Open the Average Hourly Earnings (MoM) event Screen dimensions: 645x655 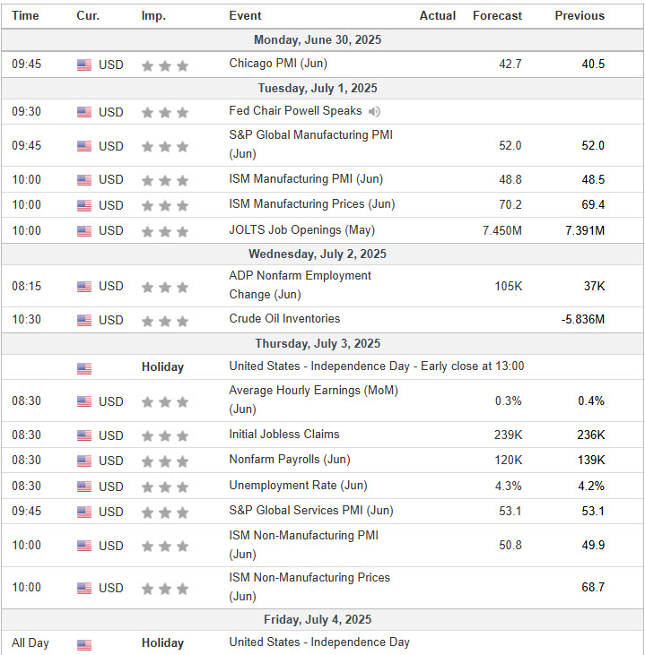tap(313, 400)
